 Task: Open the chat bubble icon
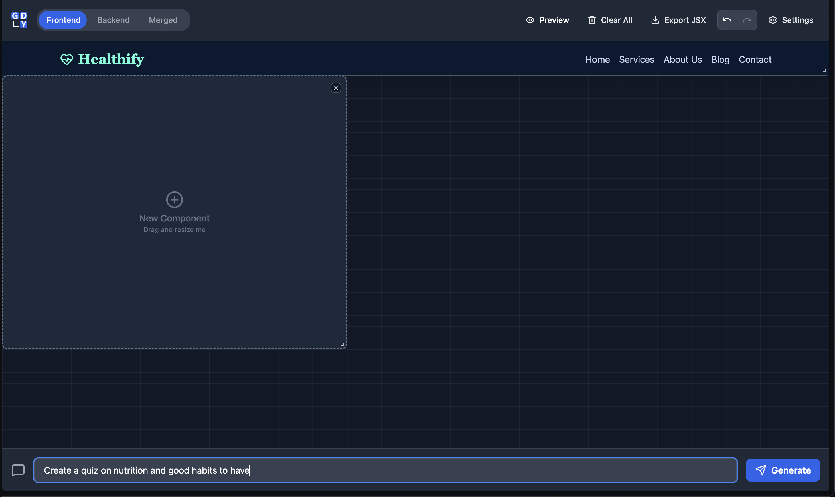point(18,470)
